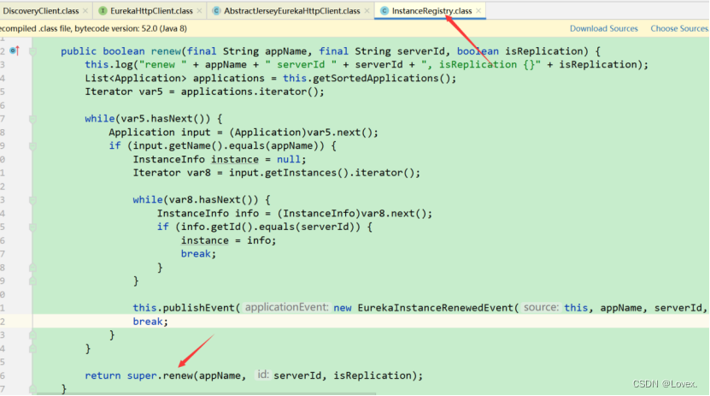This screenshot has height=396, width=710.
Task: Click the 'instance = info;' assignment line
Action: click(x=228, y=240)
